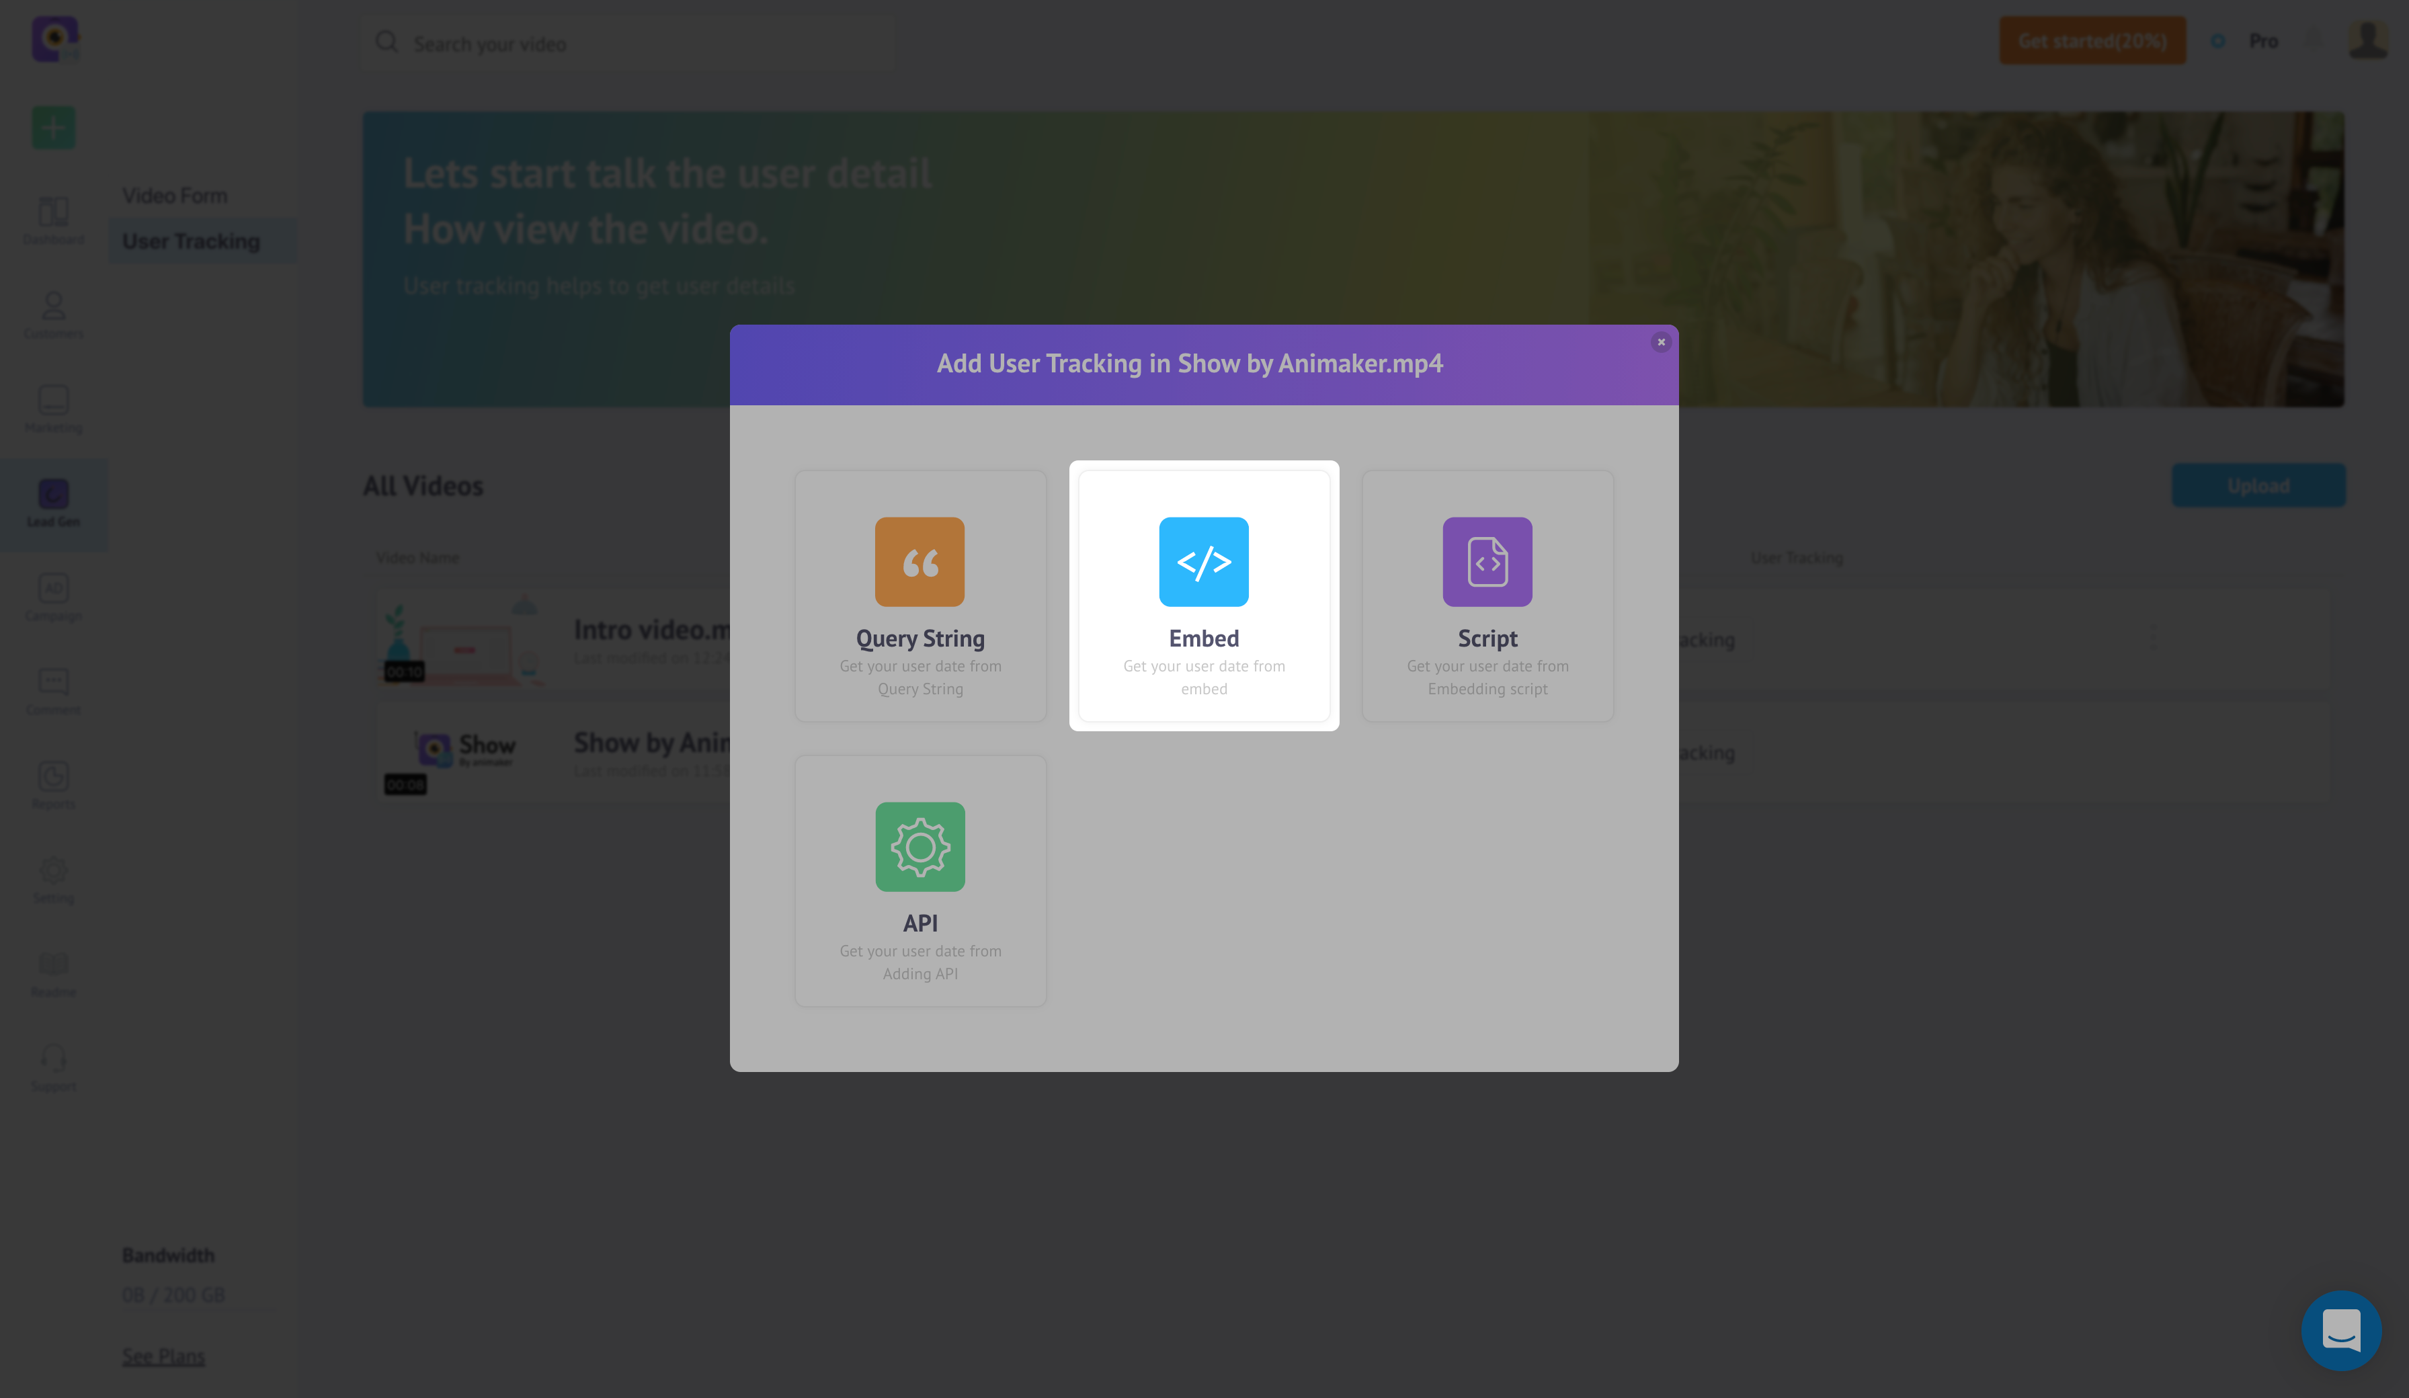Select the Query String tracking card
Viewport: 2409px width, 1398px height.
[920, 595]
